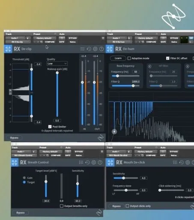Click the iZotope logo beside RX Breath Control
194x220 pixels.
(x=15, y=162)
